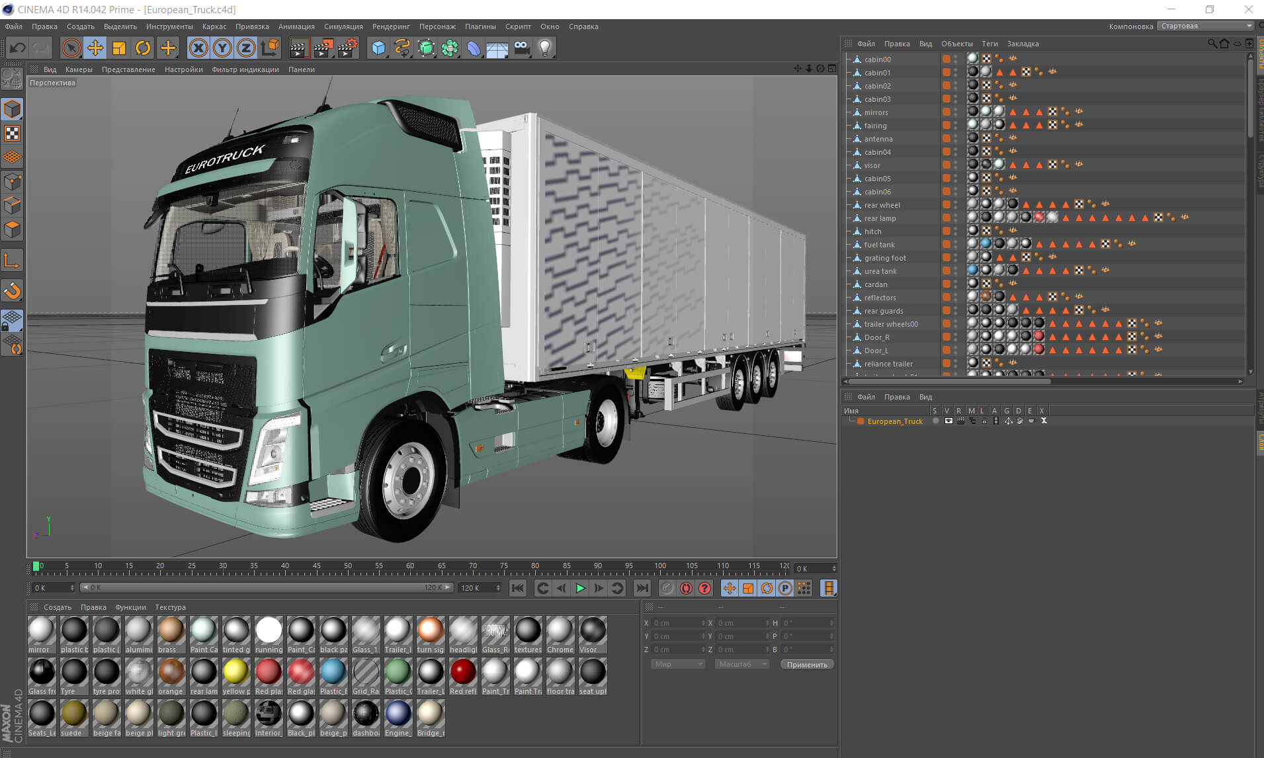Open the Симуляция menu
The image size is (1264, 758).
[343, 26]
